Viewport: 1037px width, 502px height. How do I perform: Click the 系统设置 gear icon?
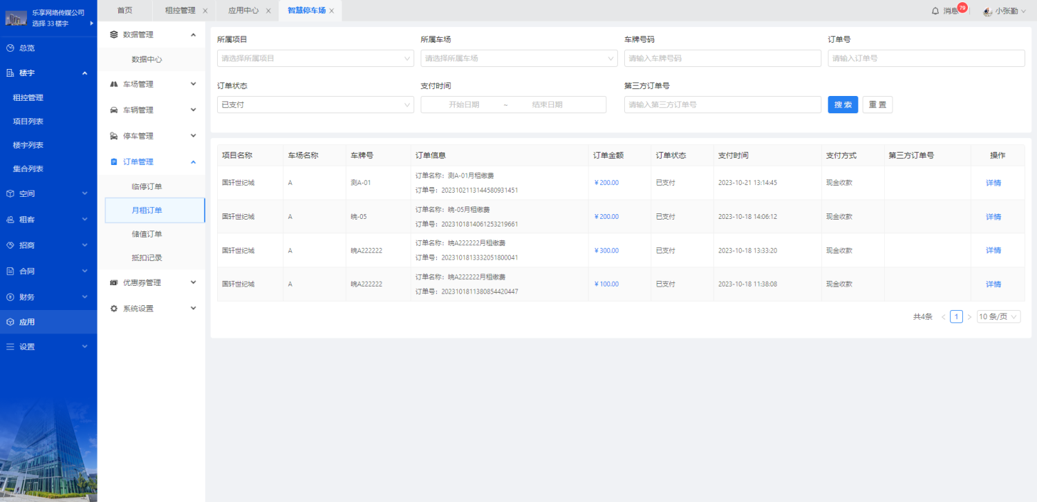click(x=114, y=309)
